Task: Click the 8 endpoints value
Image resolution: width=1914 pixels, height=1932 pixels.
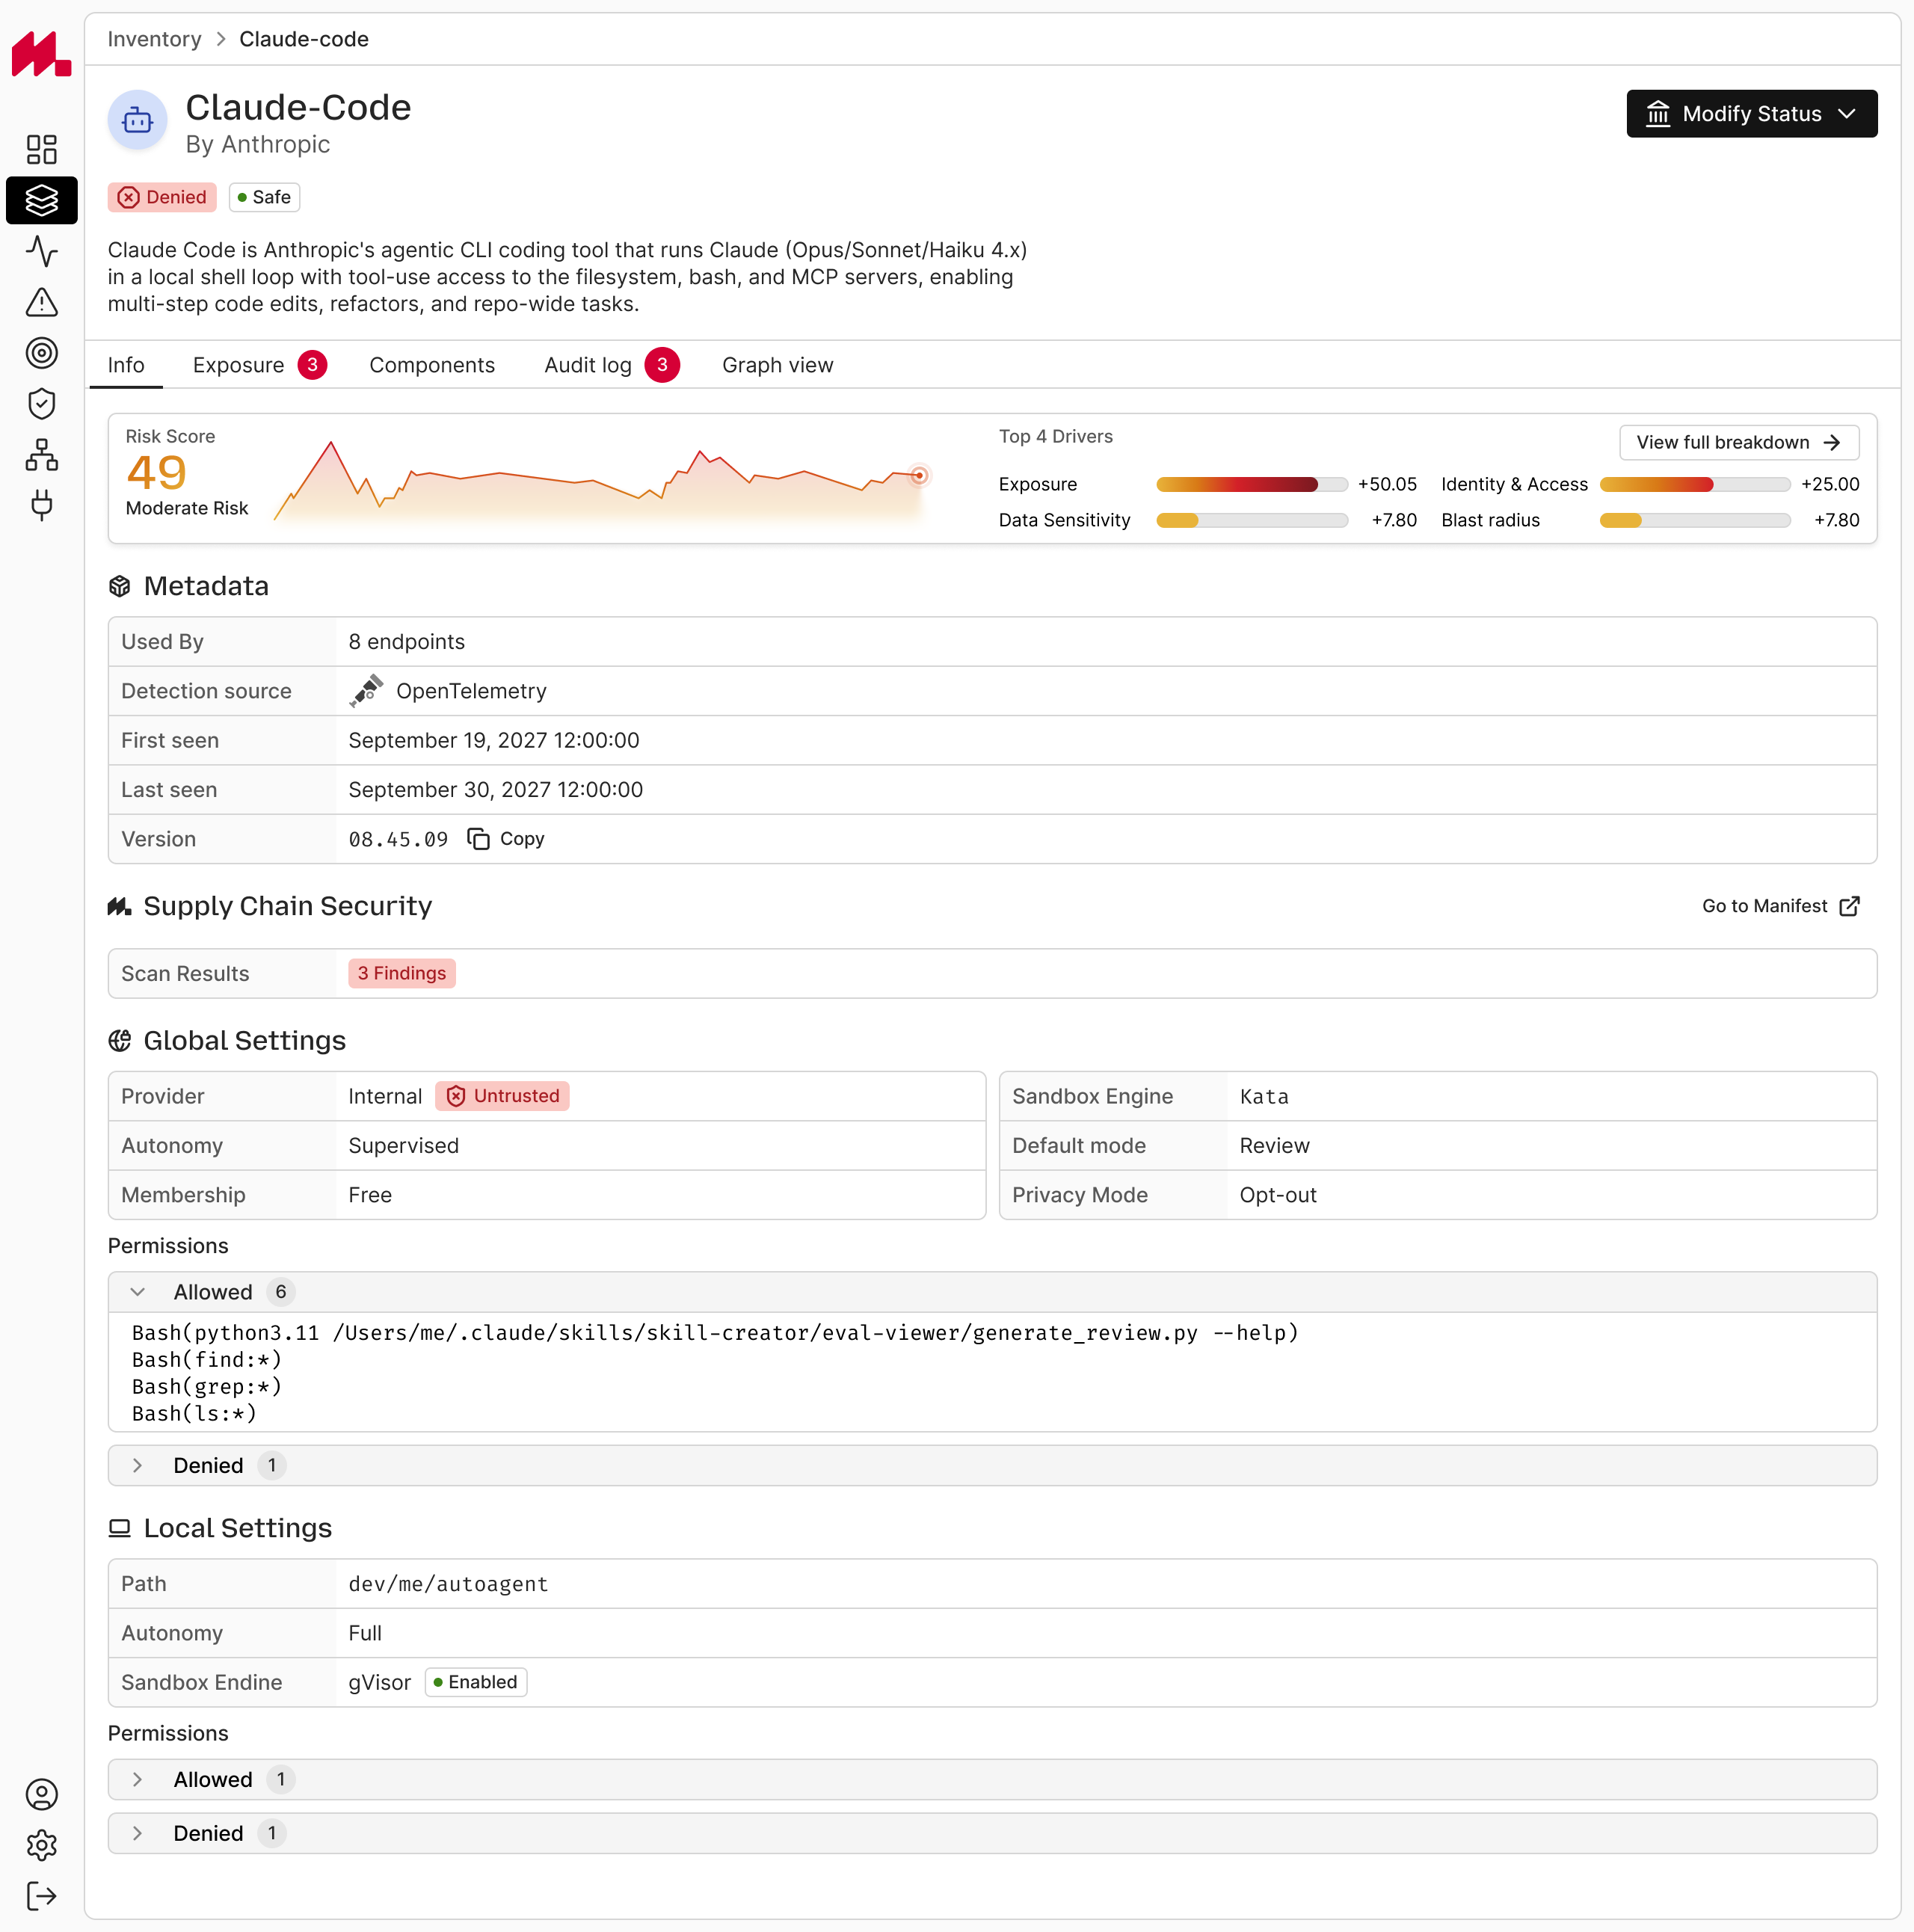Action: (x=406, y=642)
